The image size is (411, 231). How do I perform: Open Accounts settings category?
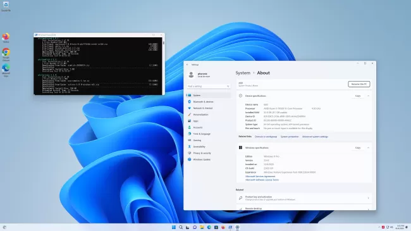point(209,127)
